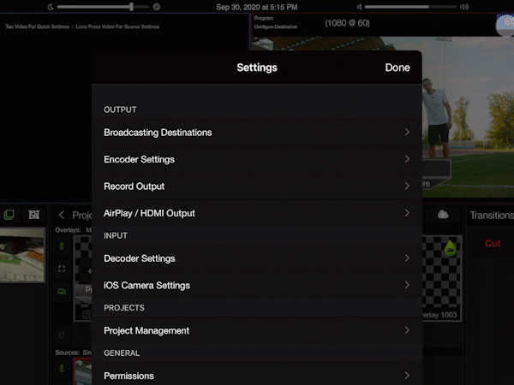The image size is (514, 385).
Task: Toggle the overlays link icon
Action: [x=61, y=246]
